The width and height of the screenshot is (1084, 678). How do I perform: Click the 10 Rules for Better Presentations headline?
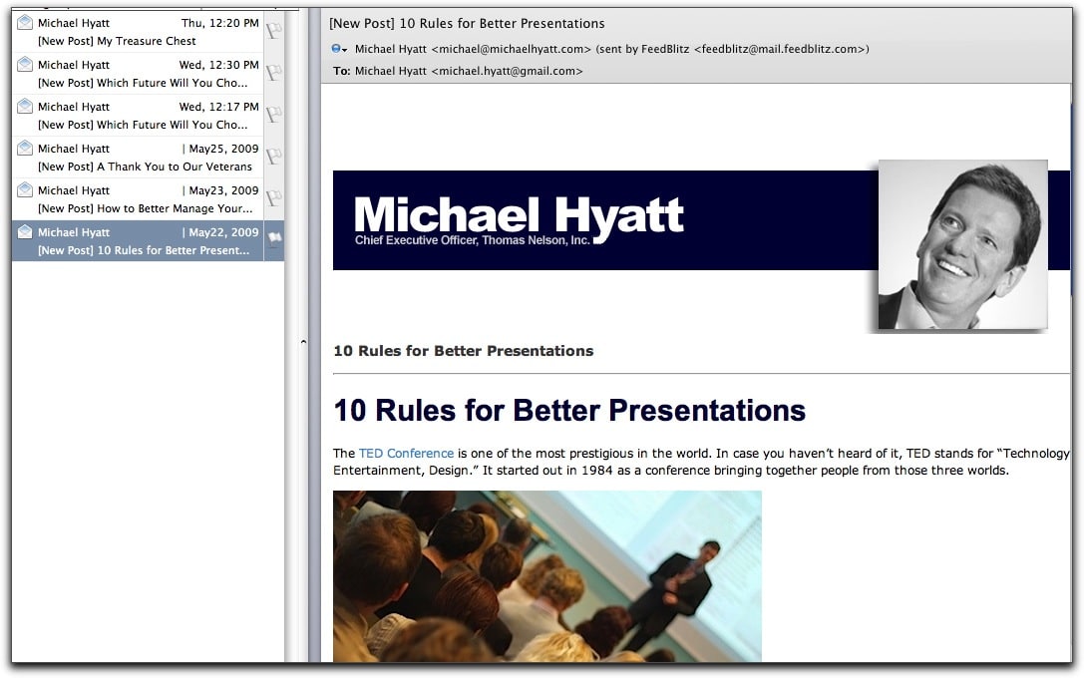coord(568,410)
